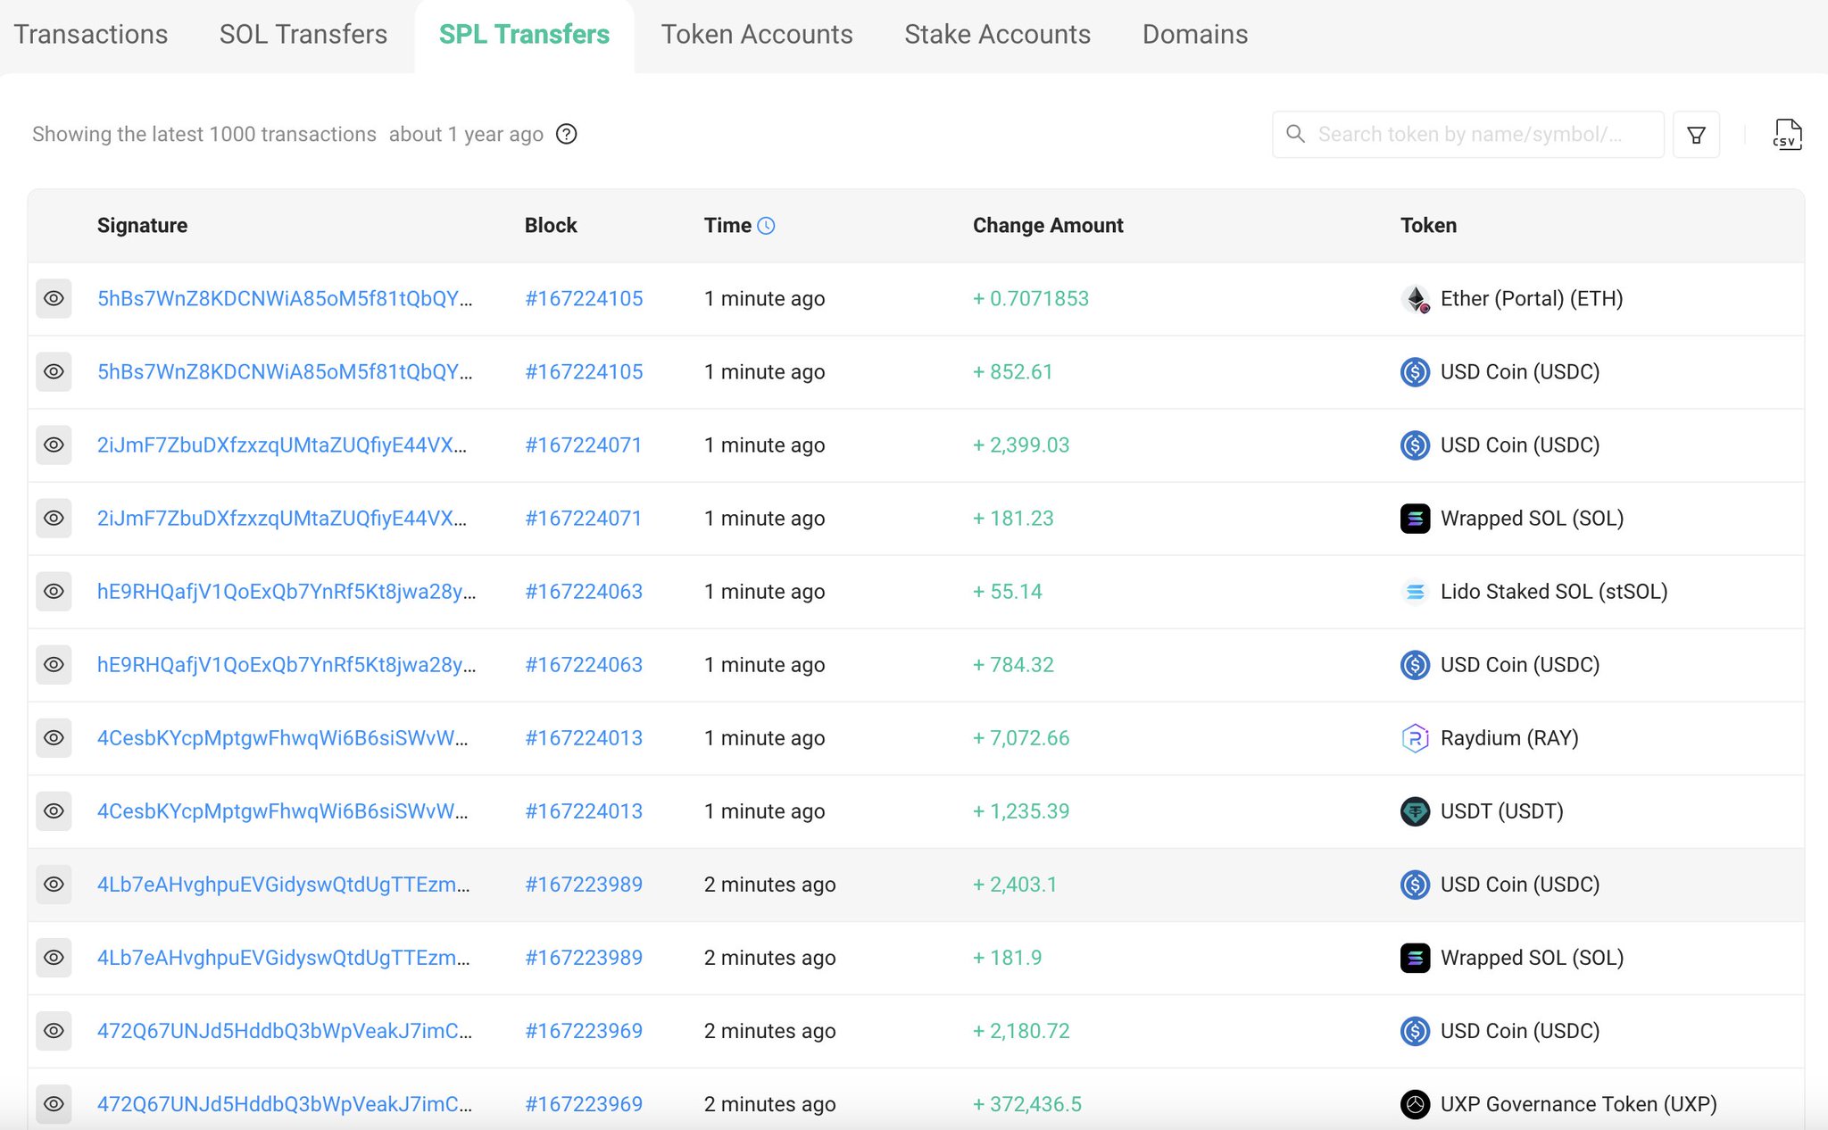This screenshot has width=1828, height=1130.
Task: Open the Domains tab
Action: 1194,35
